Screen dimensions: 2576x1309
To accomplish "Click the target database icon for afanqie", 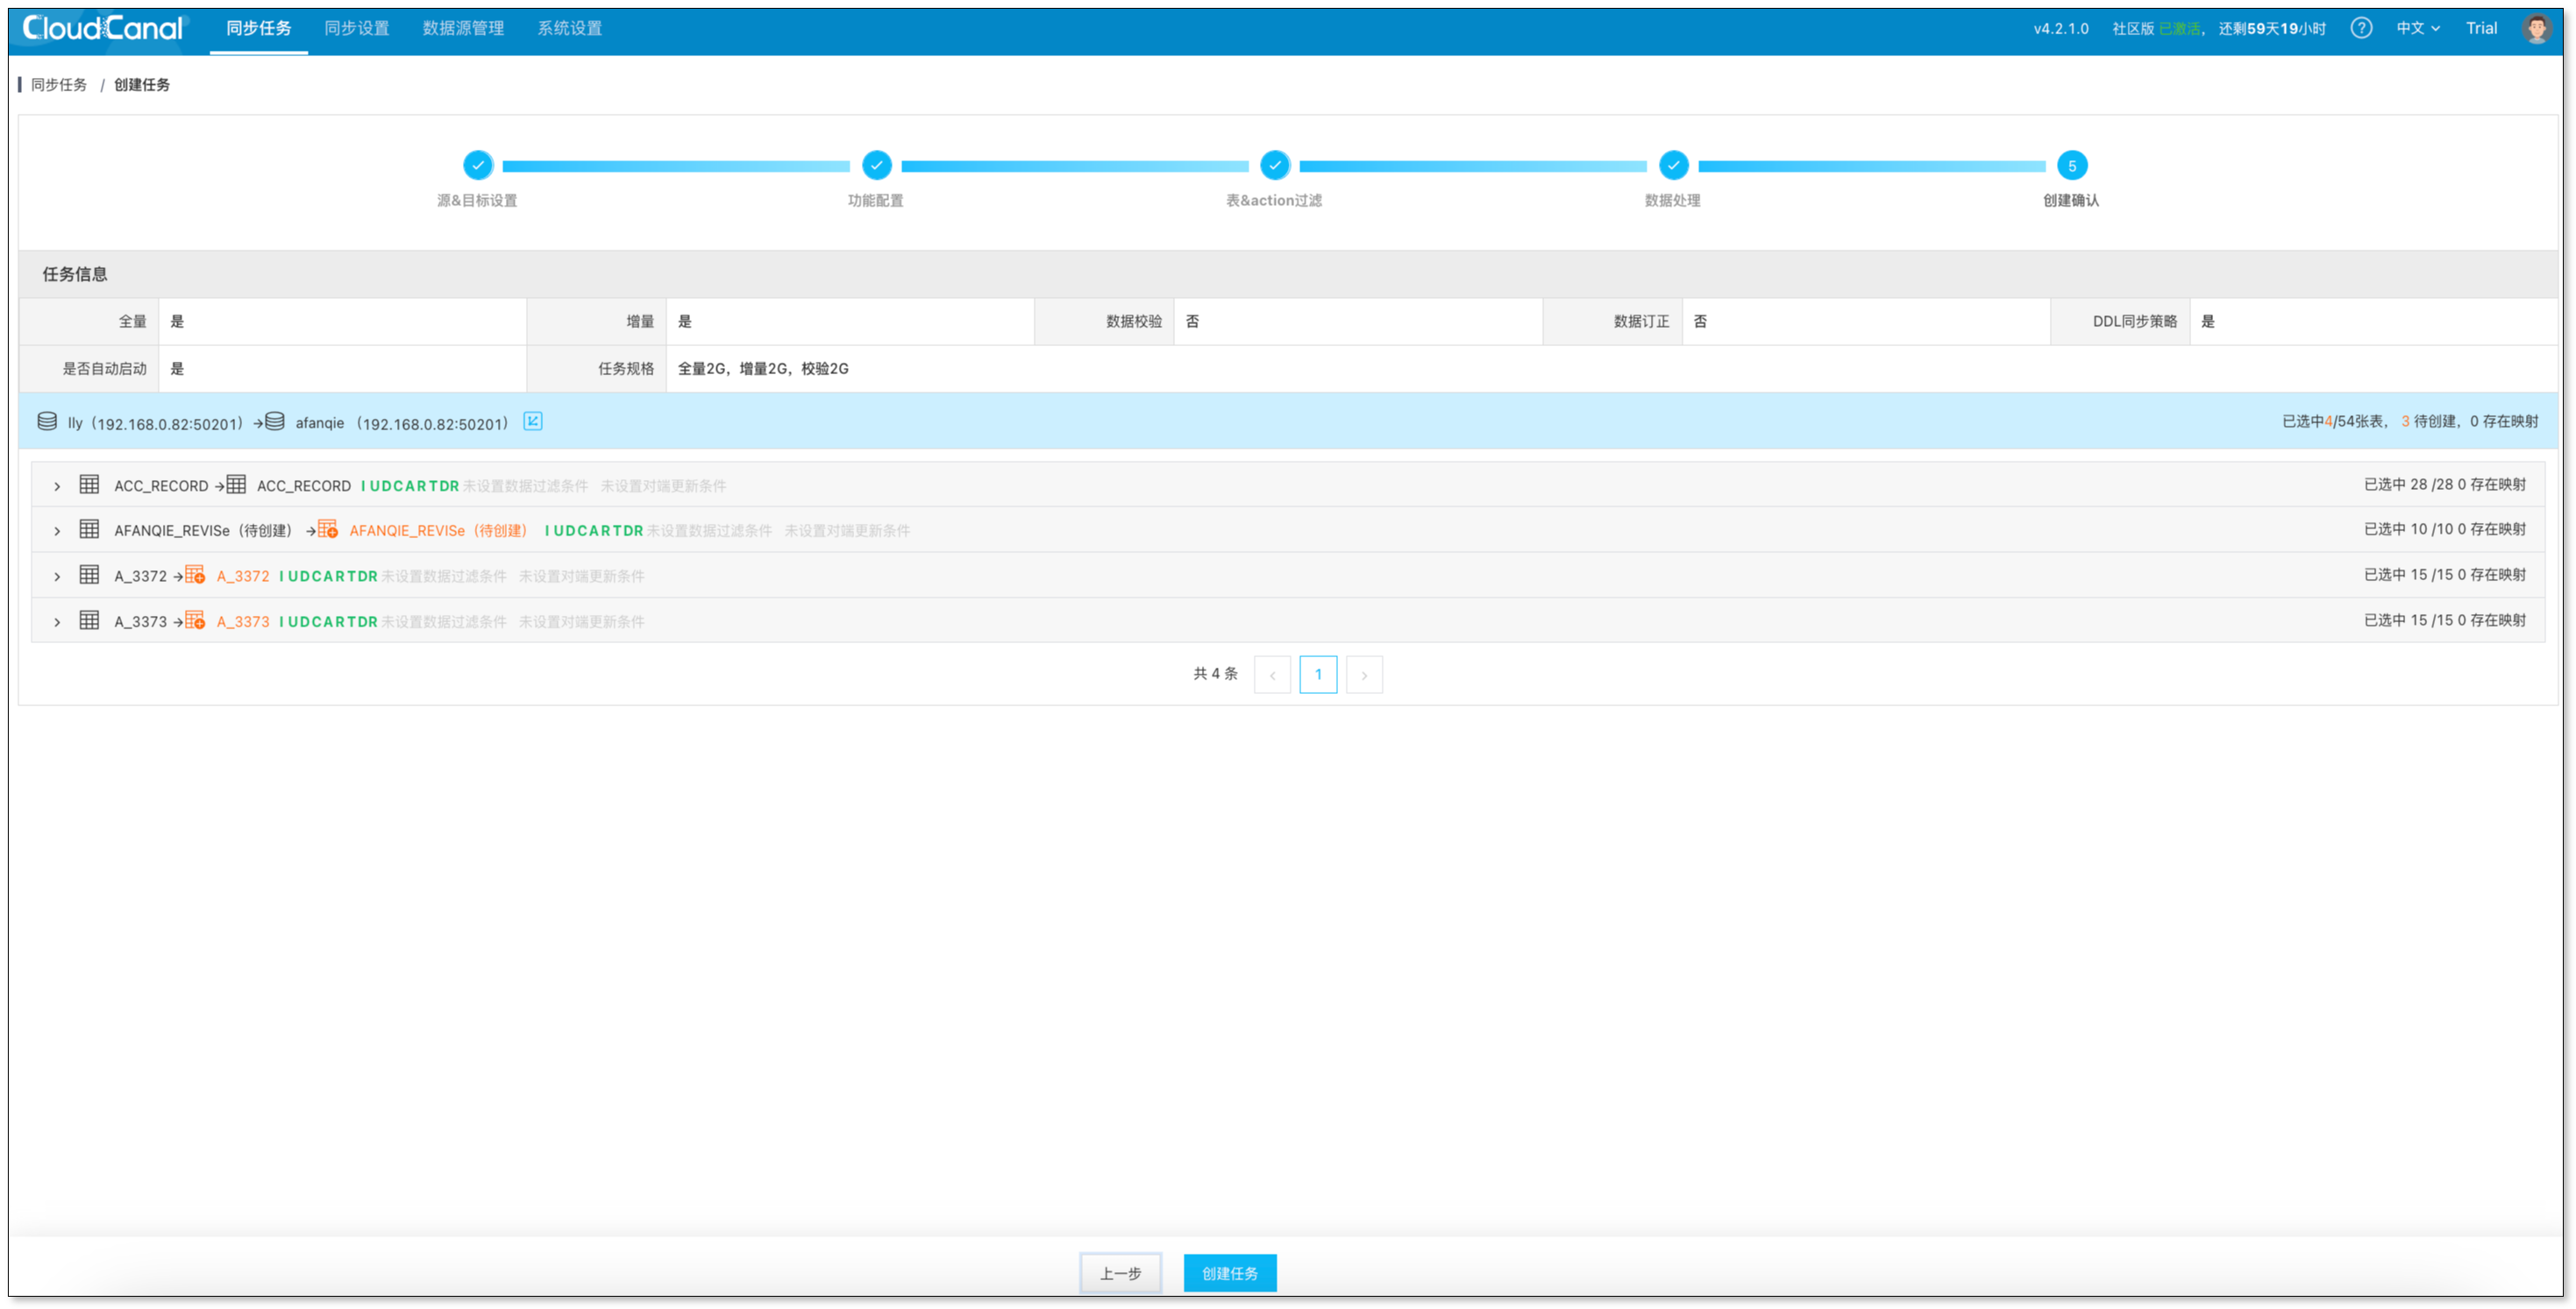I will 275,421.
